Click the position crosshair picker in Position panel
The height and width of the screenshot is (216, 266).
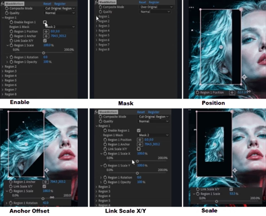232,92
